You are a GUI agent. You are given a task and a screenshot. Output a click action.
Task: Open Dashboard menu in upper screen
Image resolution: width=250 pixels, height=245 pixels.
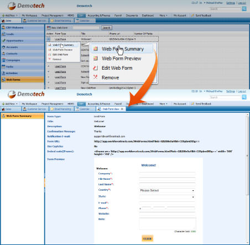(148, 15)
